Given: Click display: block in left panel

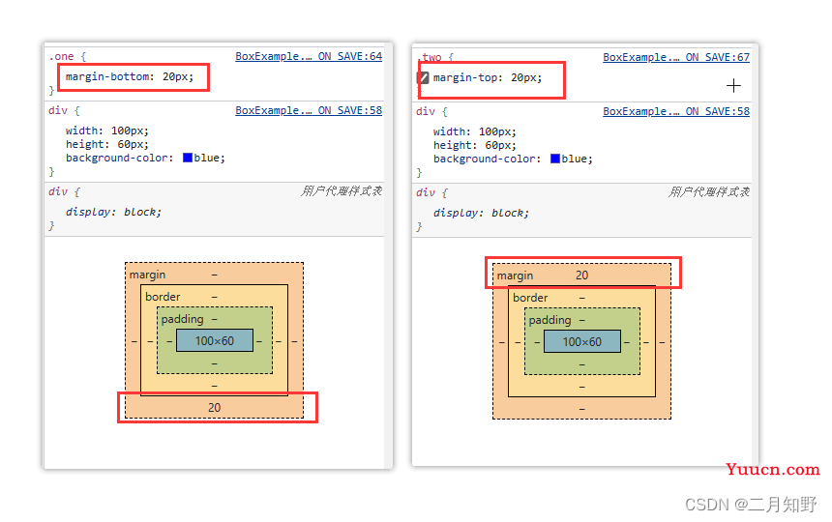Looking at the screenshot, I should pyautogui.click(x=113, y=212).
